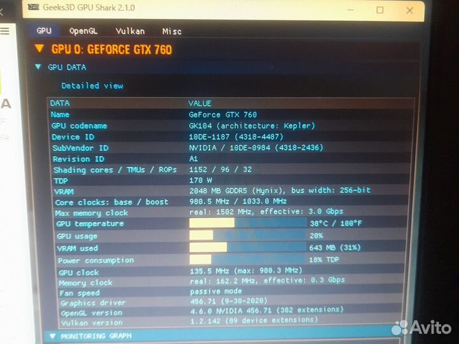The image size is (459, 344).
Task: Click the value '10DE-1187 (4318-4487)'
Action: (237, 136)
